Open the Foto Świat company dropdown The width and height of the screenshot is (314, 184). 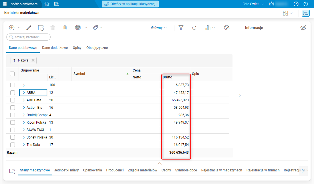click(253, 4)
